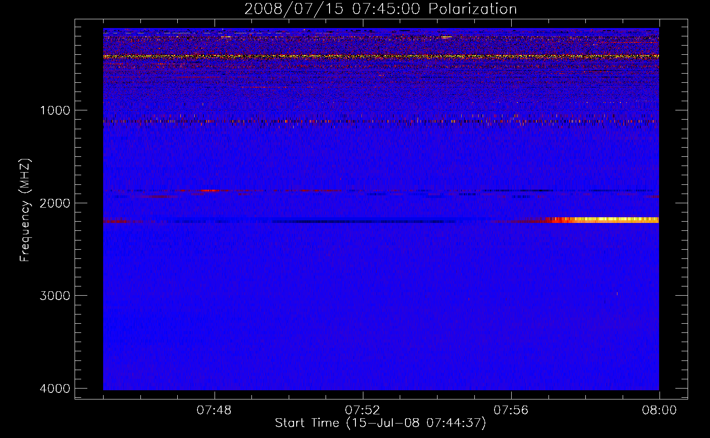Click the 'Frequency (MHZ)' axis label
The width and height of the screenshot is (710, 438).
25,210
